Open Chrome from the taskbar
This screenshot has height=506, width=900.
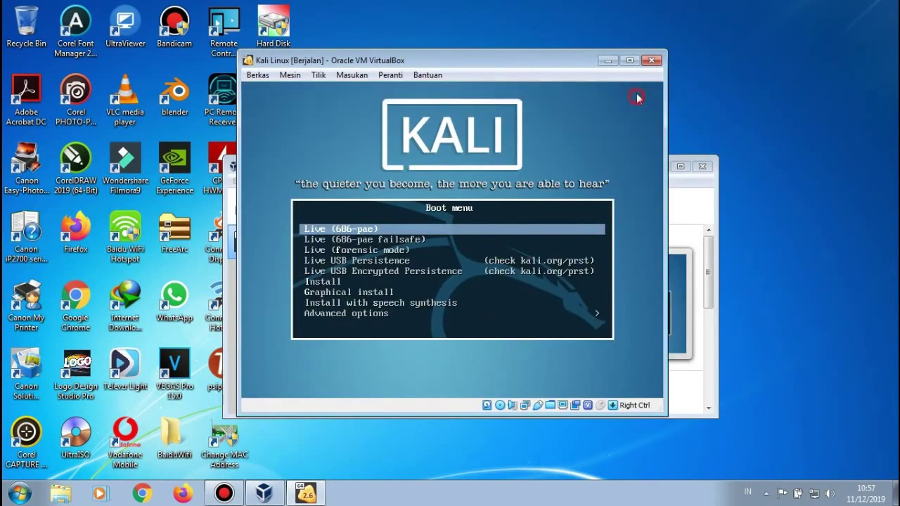click(x=142, y=493)
